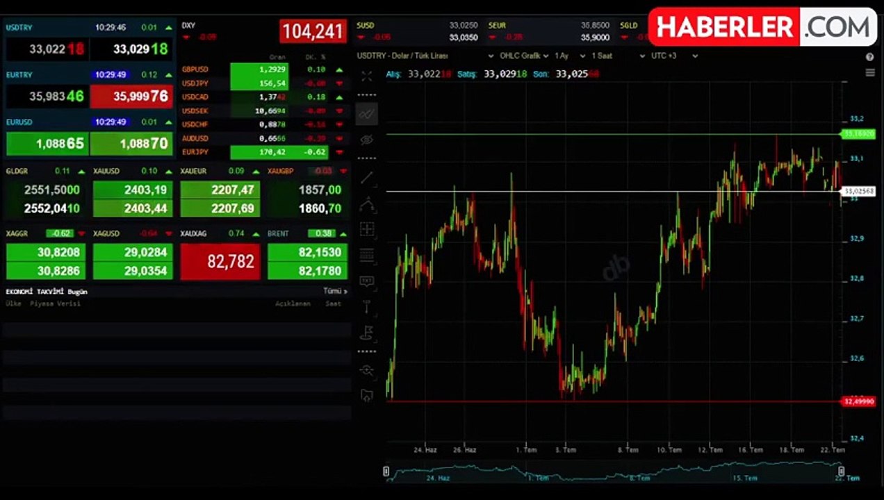Click the Açıklanan column header
The width and height of the screenshot is (884, 500).
pyautogui.click(x=293, y=304)
